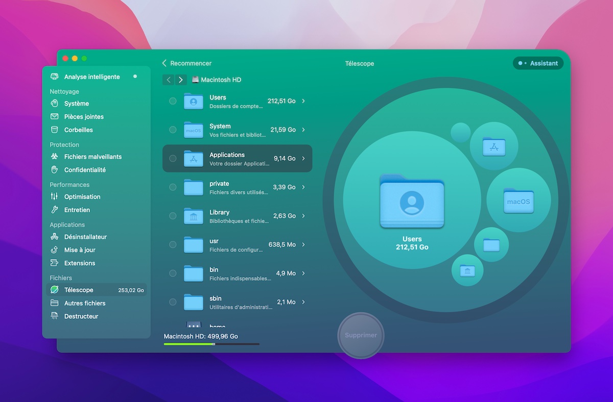Screen dimensions: 613x402
Task: Click the Destructeur shredder icon
Action: [x=55, y=316]
